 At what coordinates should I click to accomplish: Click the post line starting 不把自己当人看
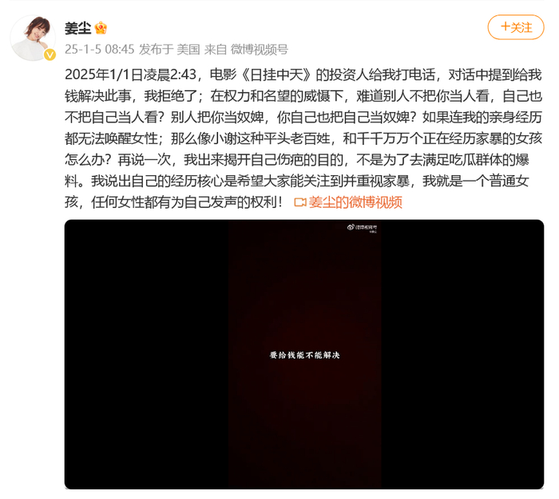pos(303,117)
